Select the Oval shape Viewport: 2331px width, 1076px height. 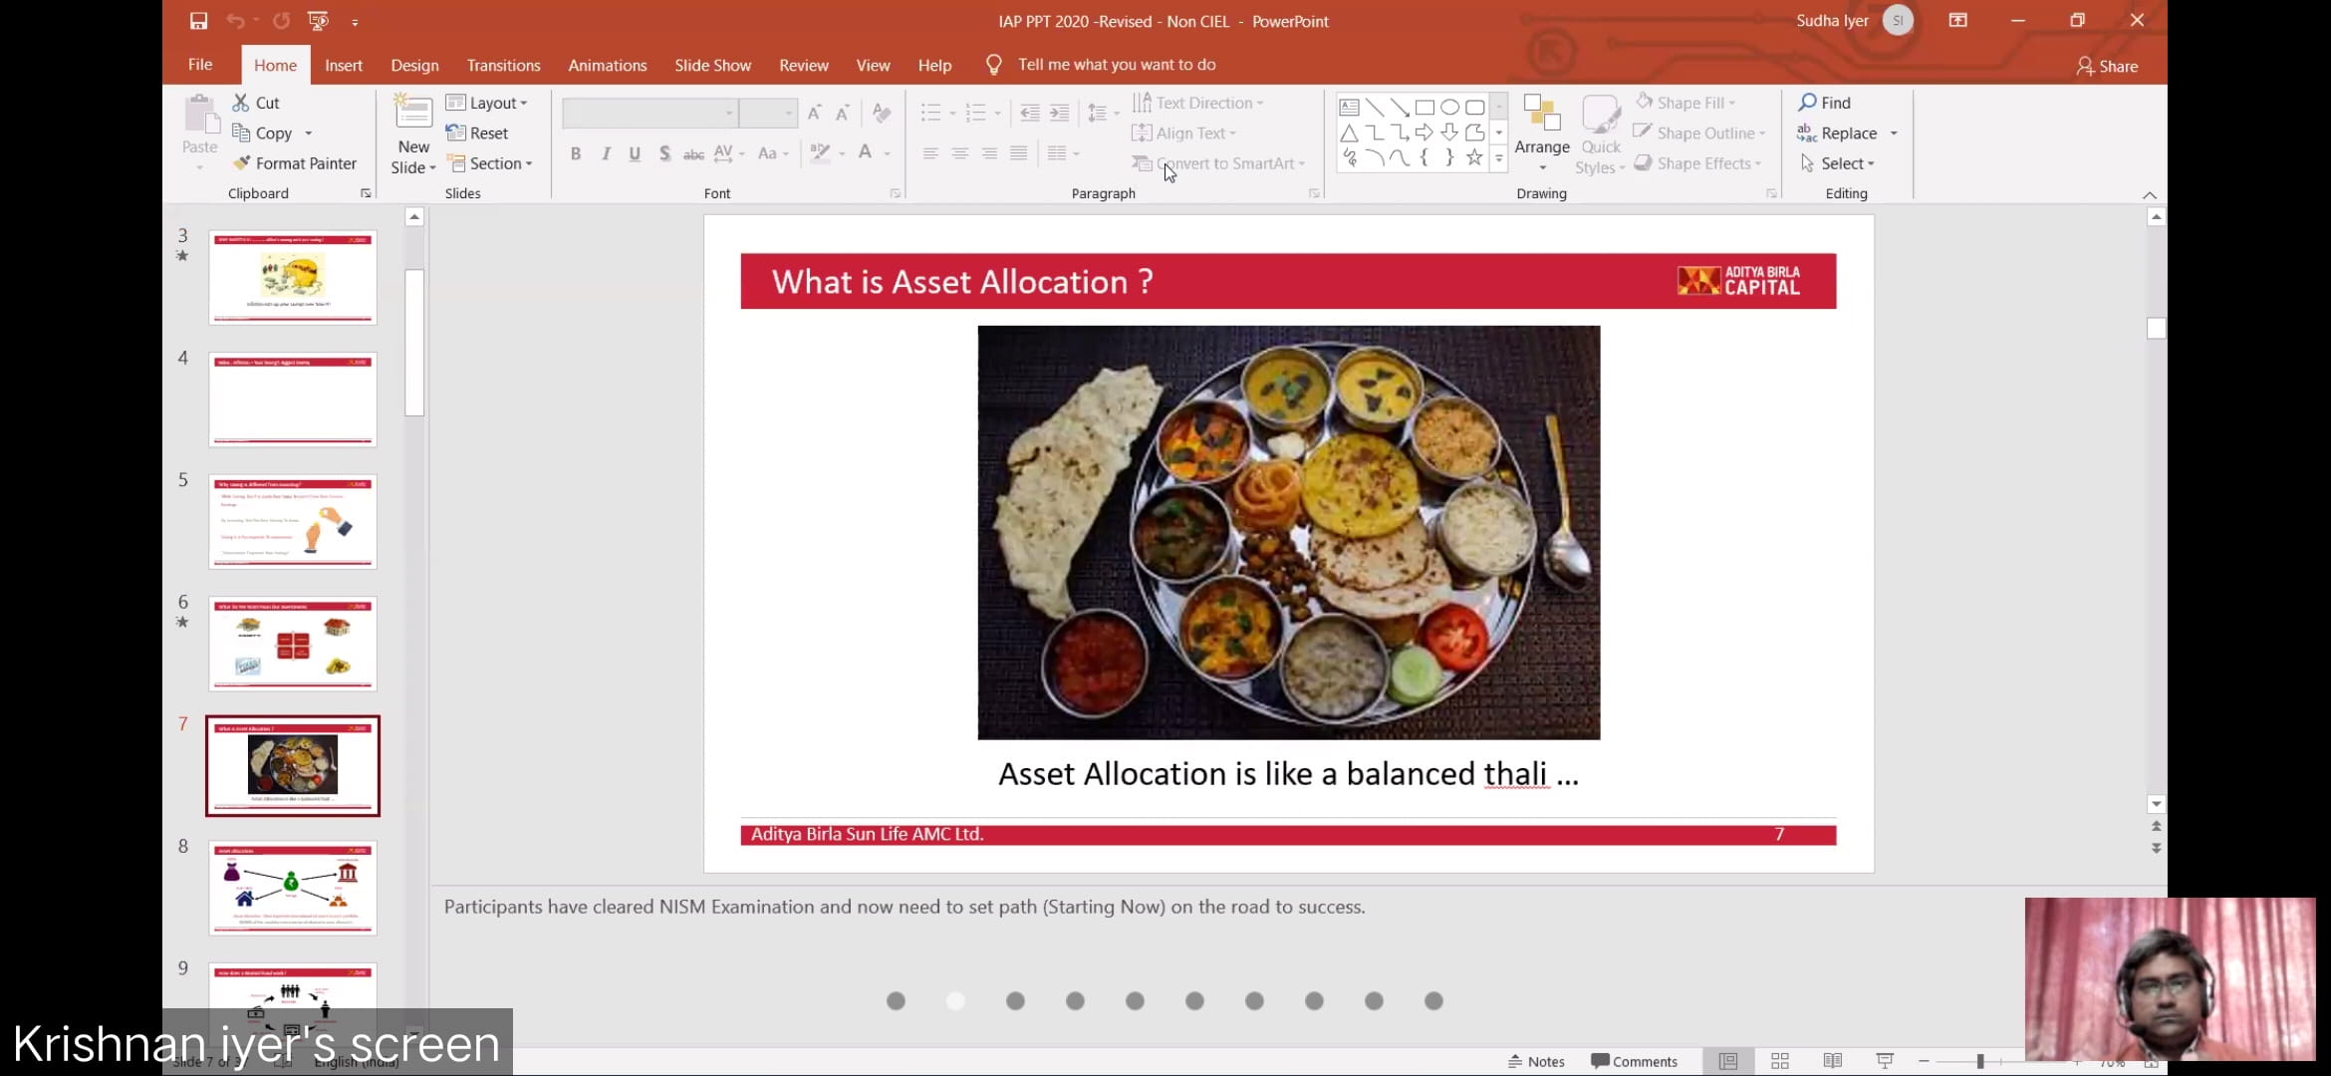[x=1449, y=108]
